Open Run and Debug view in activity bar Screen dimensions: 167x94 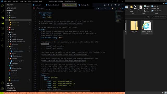2,23
